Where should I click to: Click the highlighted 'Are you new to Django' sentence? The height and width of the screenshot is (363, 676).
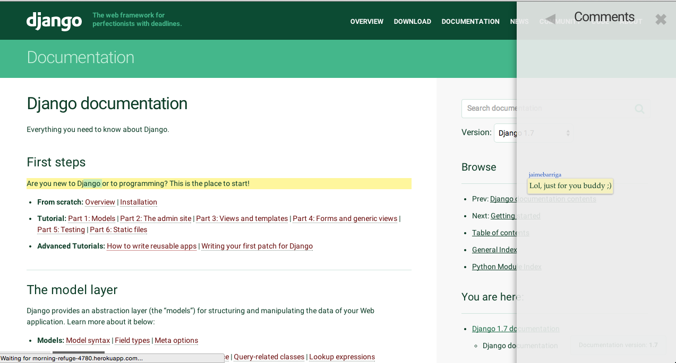point(219,183)
